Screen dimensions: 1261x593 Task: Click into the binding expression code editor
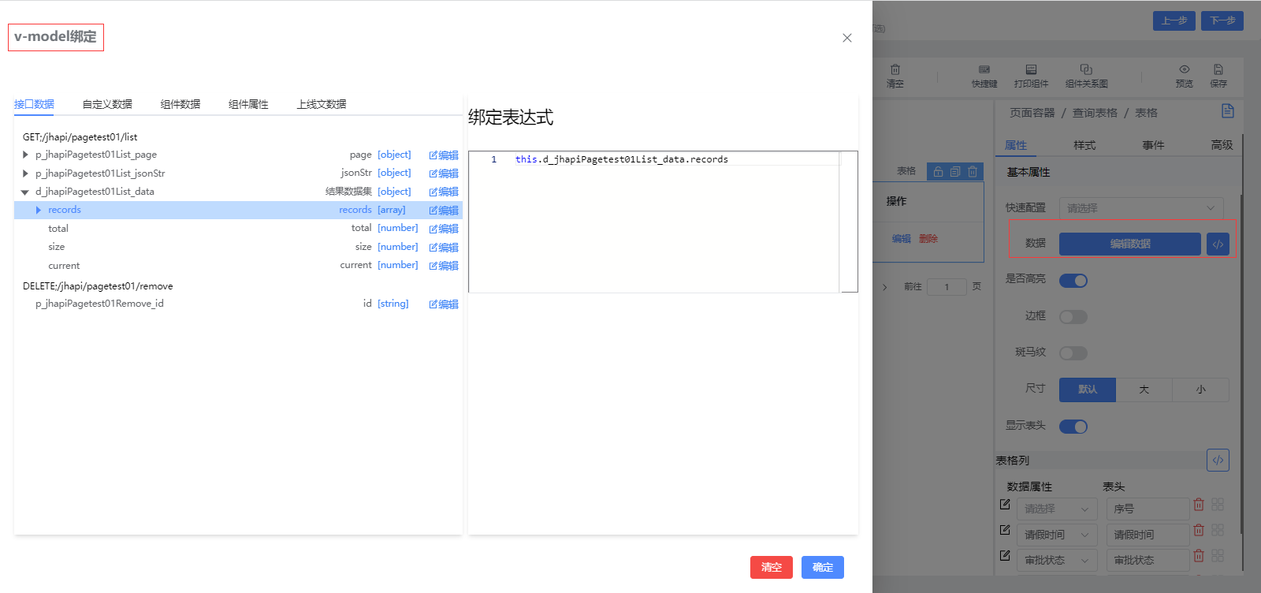click(663, 222)
